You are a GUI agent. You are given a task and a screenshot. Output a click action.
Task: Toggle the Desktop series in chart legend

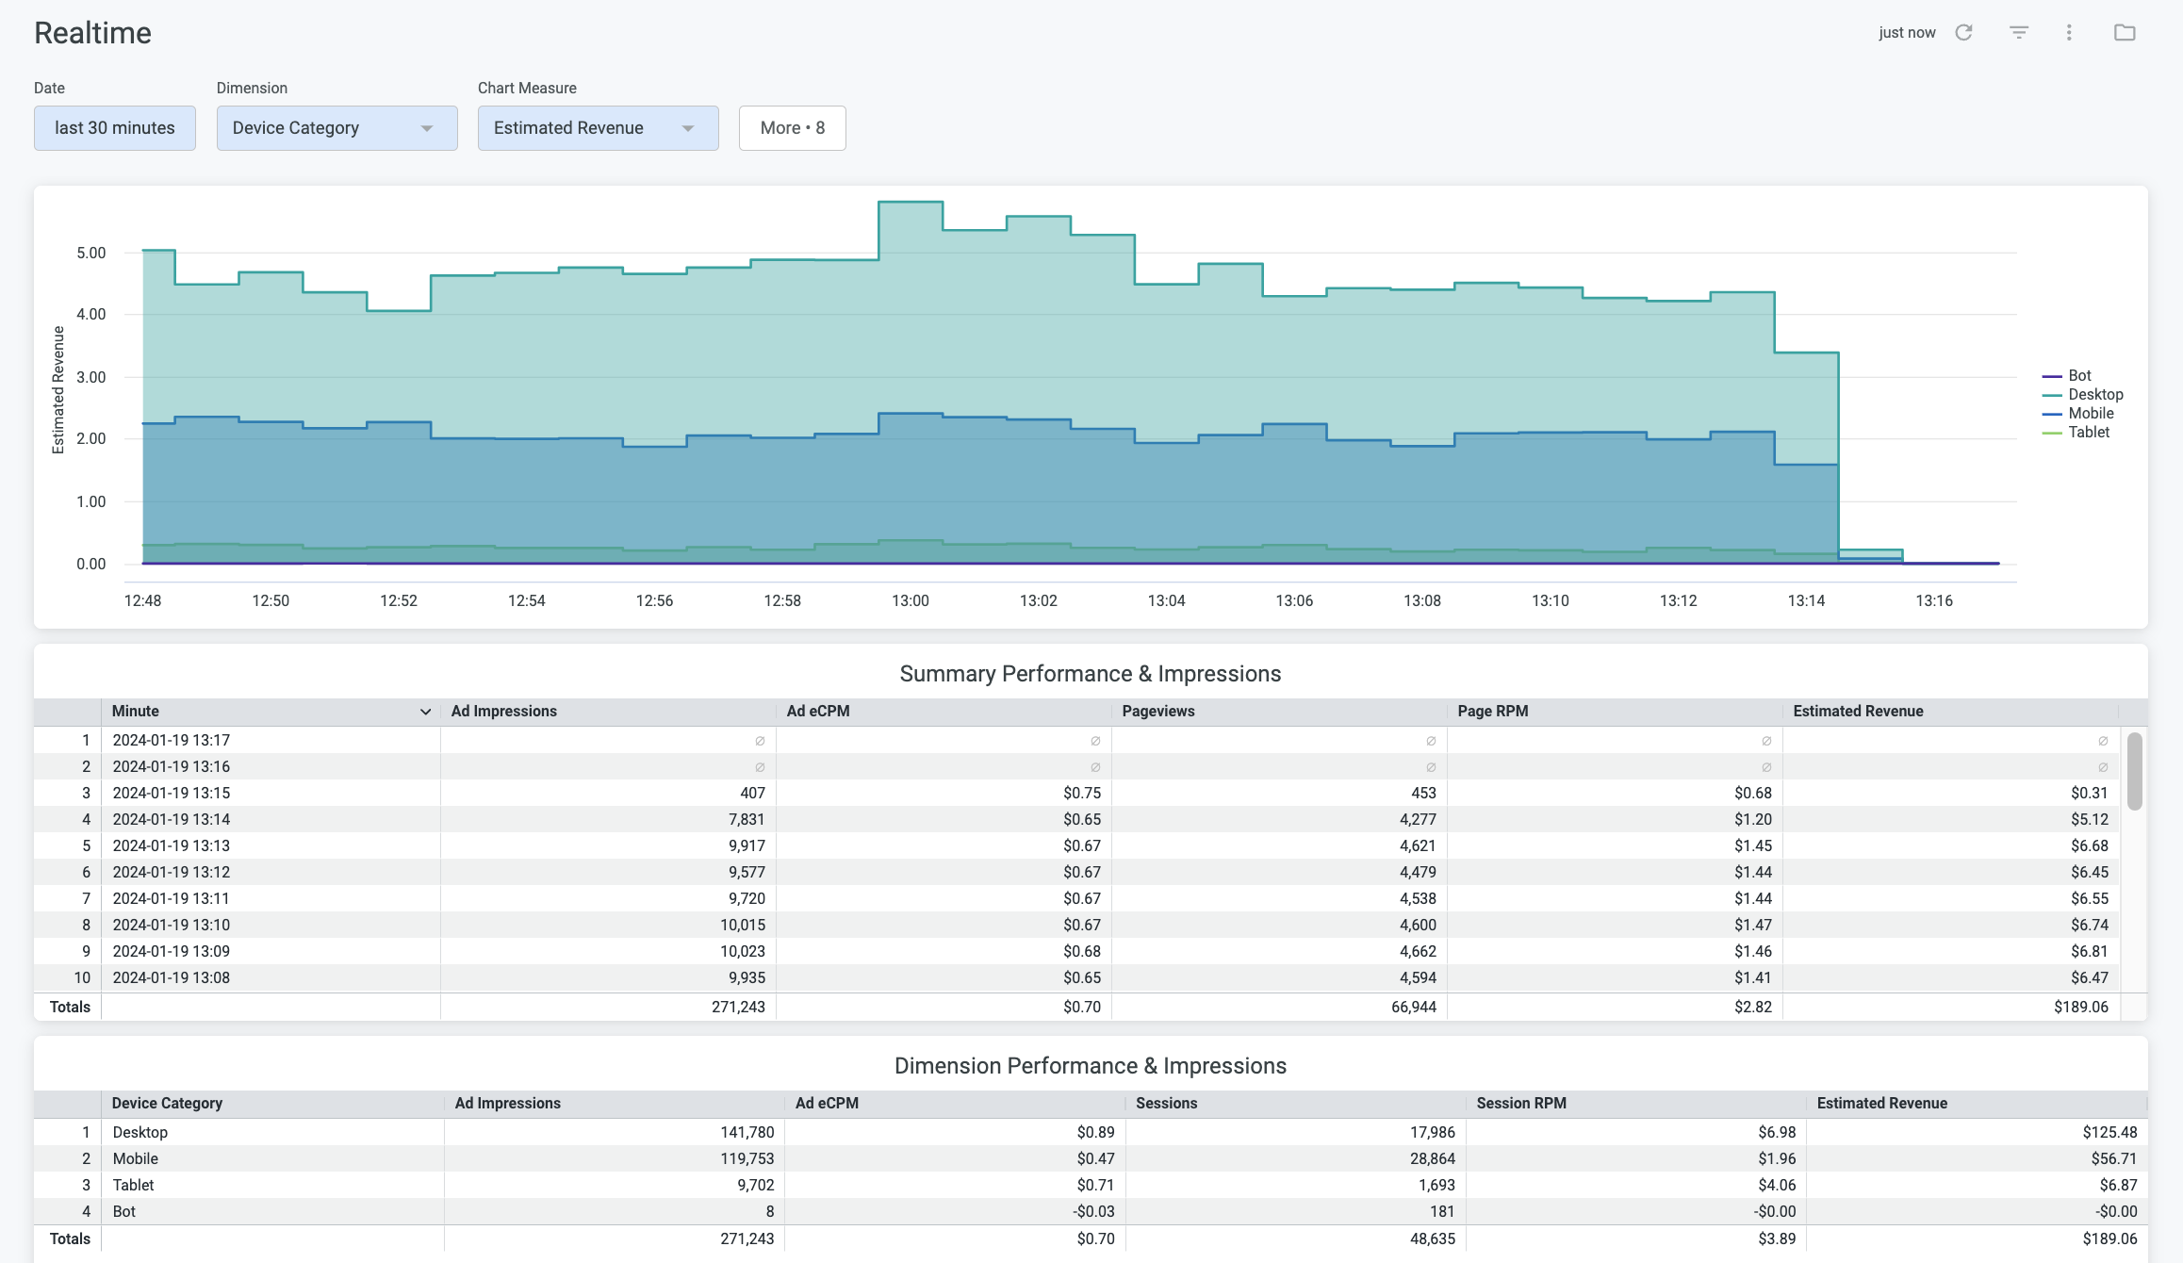tap(2083, 394)
